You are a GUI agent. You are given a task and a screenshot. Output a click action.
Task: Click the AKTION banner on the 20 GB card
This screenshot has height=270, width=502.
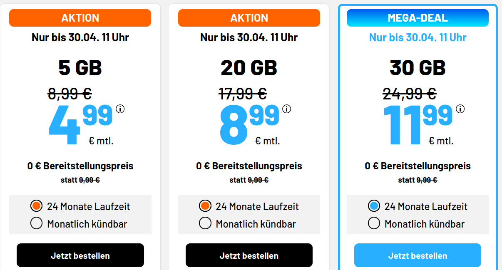249,17
